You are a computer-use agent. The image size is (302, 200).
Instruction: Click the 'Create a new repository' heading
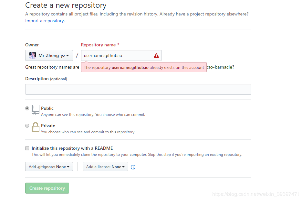[66, 5]
